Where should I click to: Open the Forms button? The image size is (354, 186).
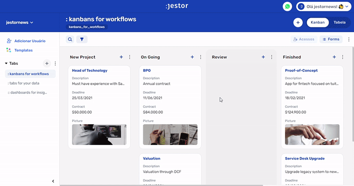point(331,39)
